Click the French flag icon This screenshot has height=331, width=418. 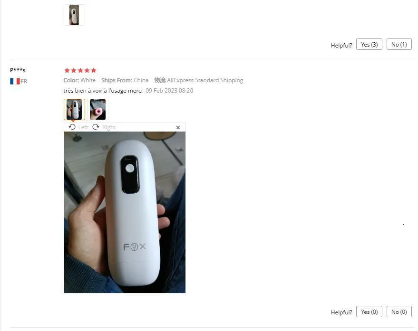pyautogui.click(x=15, y=81)
